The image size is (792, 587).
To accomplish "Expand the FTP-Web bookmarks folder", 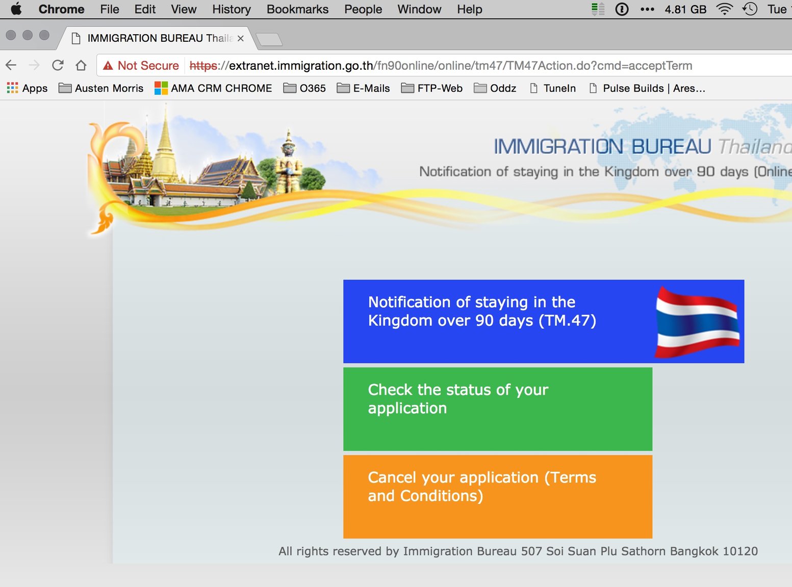I will (x=432, y=88).
